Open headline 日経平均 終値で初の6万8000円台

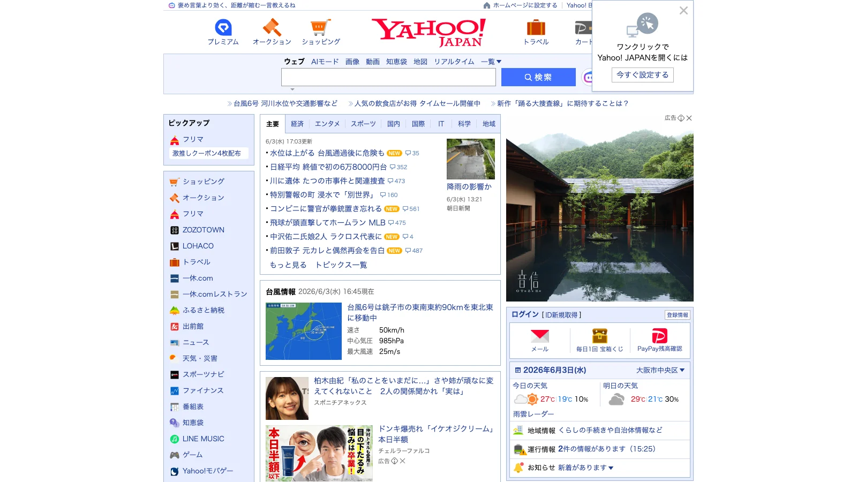coord(328,167)
